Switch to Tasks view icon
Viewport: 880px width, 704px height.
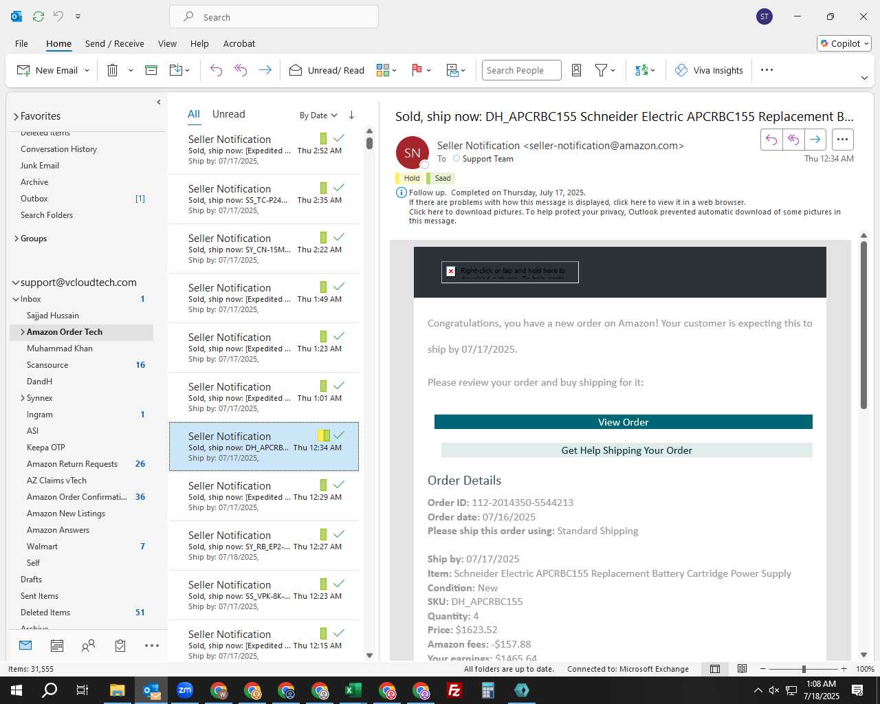(120, 646)
